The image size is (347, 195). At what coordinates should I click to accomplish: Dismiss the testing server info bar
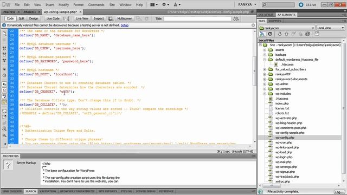click(x=253, y=25)
